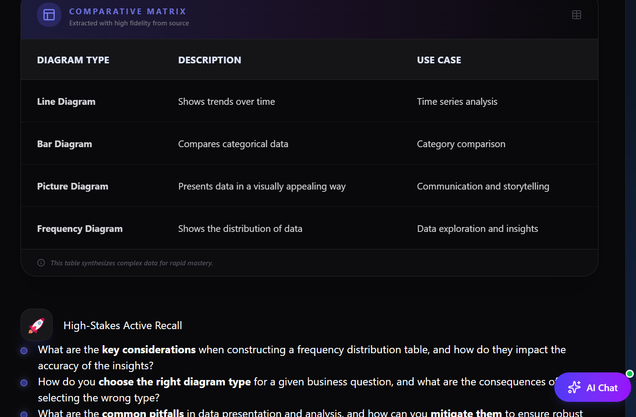The image size is (636, 417).
Task: Click the sparkle icon inside the AI Chat button
Action: (574, 387)
